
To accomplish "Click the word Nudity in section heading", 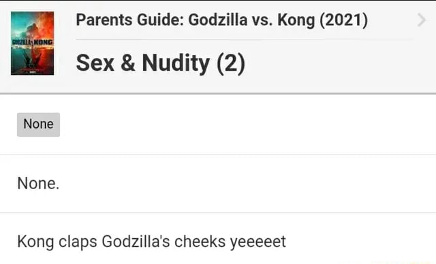I will click(176, 63).
